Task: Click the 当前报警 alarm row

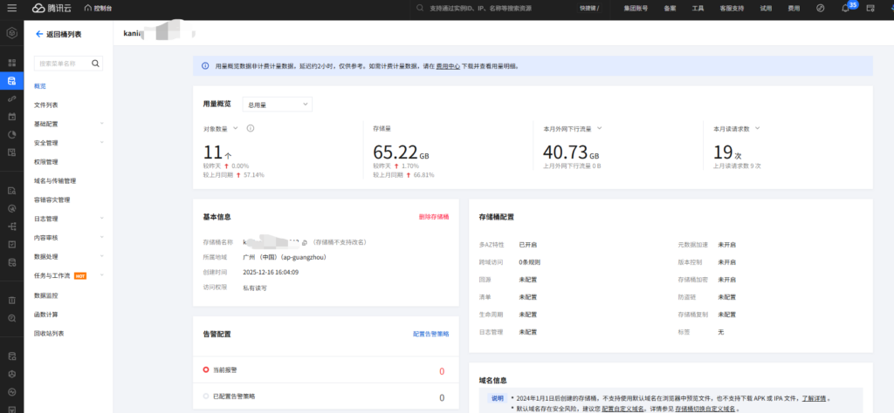Action: click(x=326, y=370)
